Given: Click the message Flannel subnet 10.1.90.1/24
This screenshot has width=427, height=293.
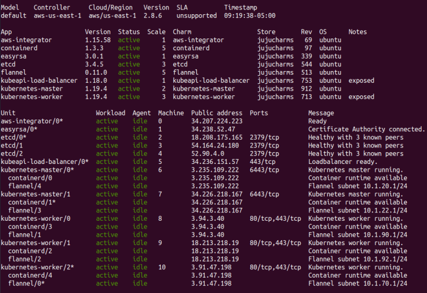Looking at the screenshot, I should coord(358,235).
